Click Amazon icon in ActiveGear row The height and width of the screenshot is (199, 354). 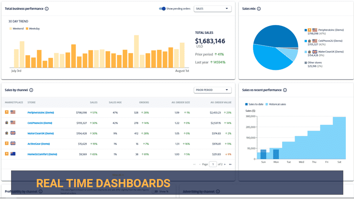[x=7, y=143]
